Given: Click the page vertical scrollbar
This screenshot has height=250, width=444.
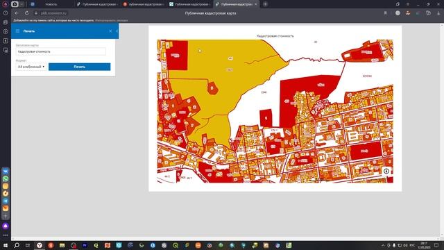Looking at the screenshot, I should 442,131.
